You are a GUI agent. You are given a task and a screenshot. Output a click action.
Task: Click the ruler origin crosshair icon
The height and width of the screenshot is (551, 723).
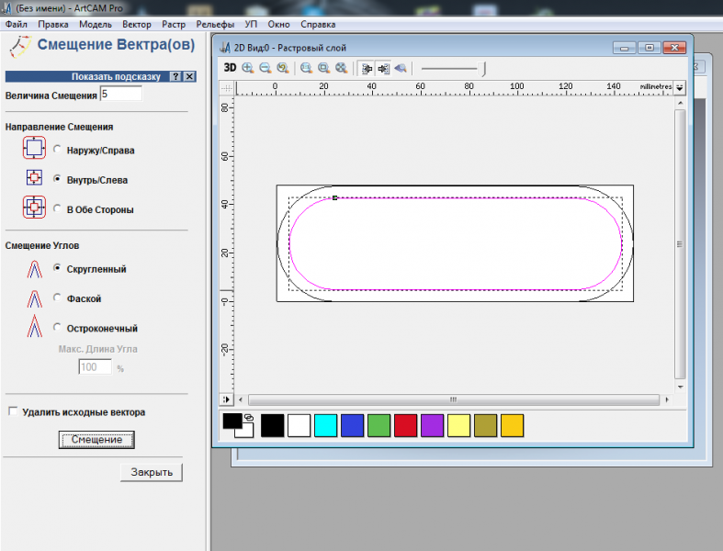pos(226,87)
